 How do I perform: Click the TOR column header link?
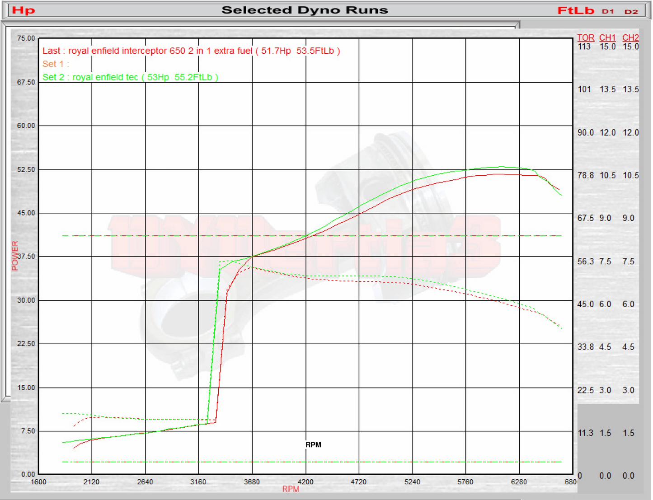[586, 38]
